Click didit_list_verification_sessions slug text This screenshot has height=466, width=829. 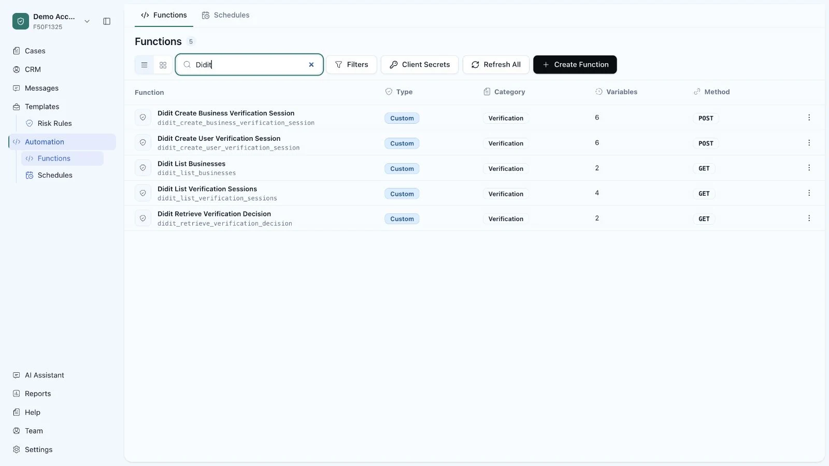coord(217,198)
